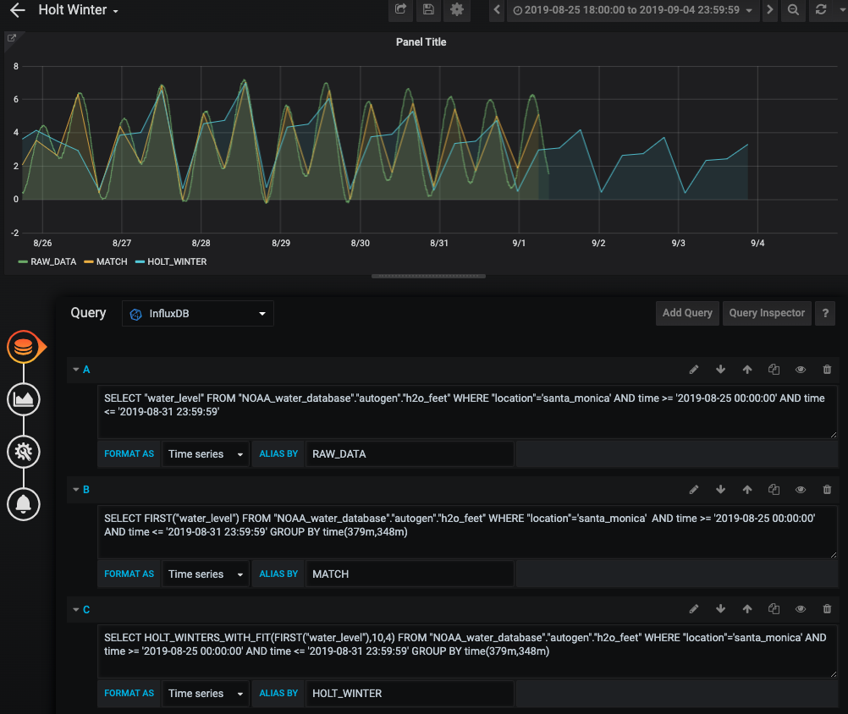Toggle edit mode pencil for query B

(x=694, y=490)
